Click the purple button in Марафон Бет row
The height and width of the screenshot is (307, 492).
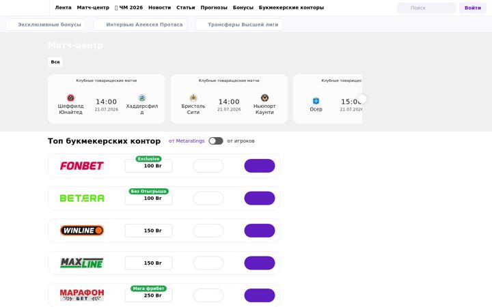pyautogui.click(x=260, y=295)
